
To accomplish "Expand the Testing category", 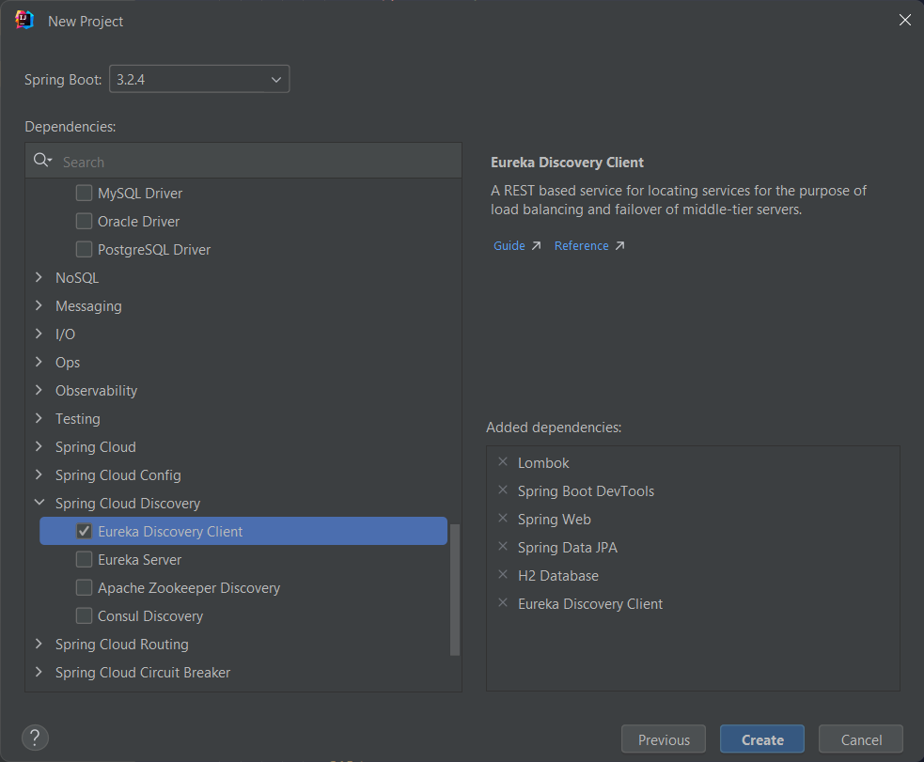I will (39, 419).
